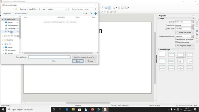
Task: Toggle the preview pane icon
Action: click(x=90, y=13)
